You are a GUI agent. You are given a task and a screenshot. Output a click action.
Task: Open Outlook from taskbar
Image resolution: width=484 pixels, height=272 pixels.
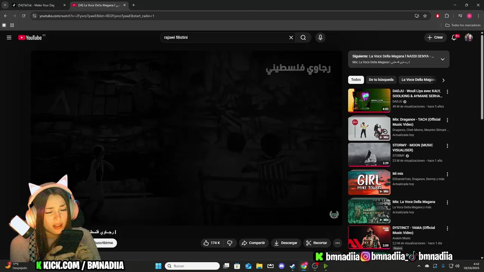(x=248, y=266)
